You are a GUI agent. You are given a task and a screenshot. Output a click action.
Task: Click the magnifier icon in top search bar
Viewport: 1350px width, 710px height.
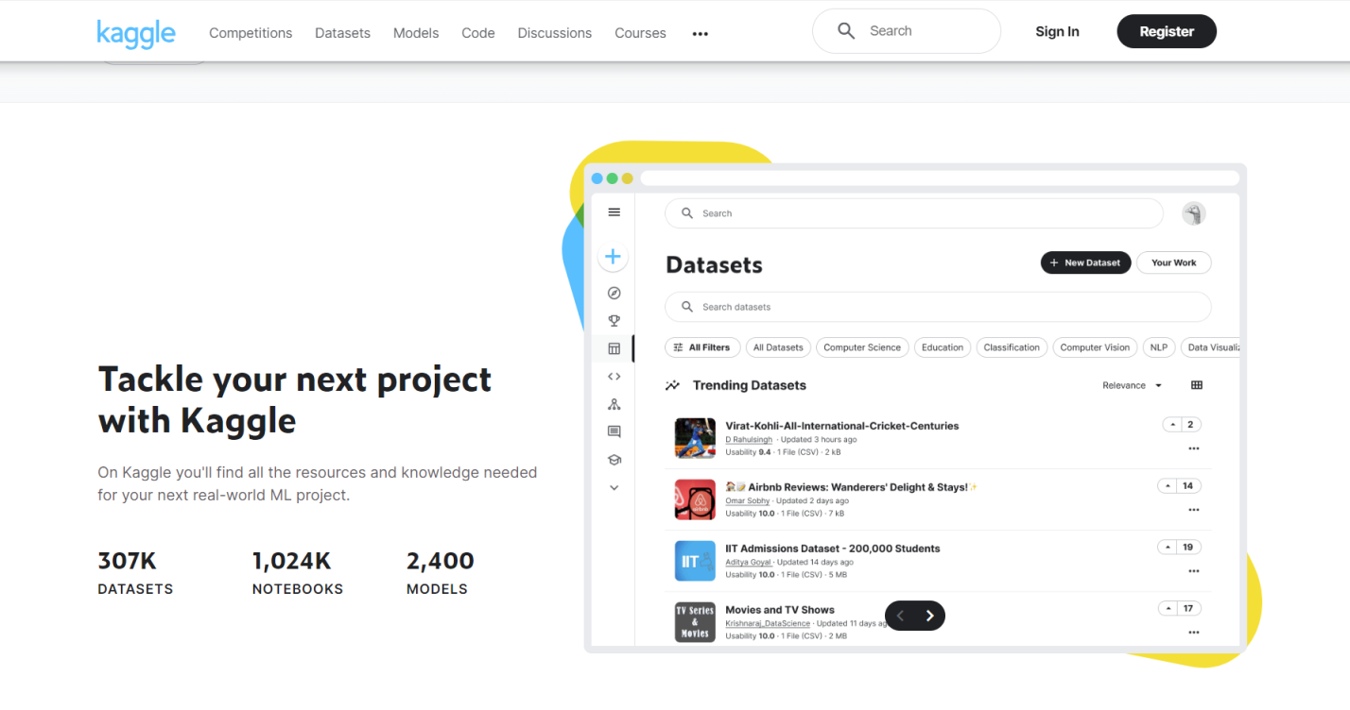tap(846, 31)
